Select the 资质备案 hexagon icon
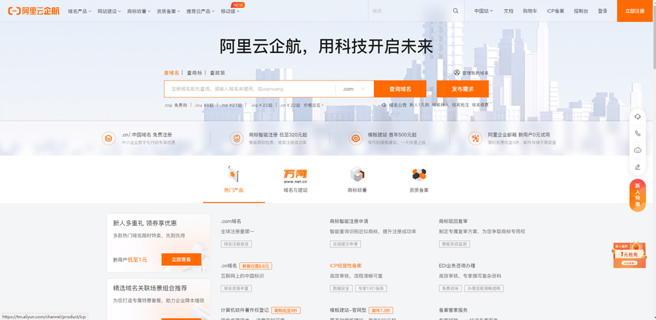Image resolution: width=656 pixels, height=320 pixels. [419, 174]
